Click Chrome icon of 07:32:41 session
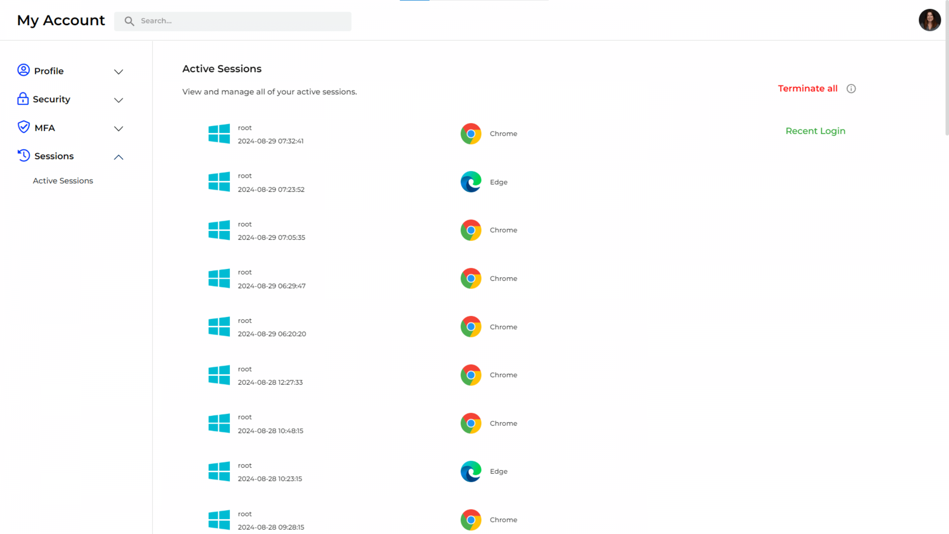Screen dimensions: 949x534 pos(471,133)
